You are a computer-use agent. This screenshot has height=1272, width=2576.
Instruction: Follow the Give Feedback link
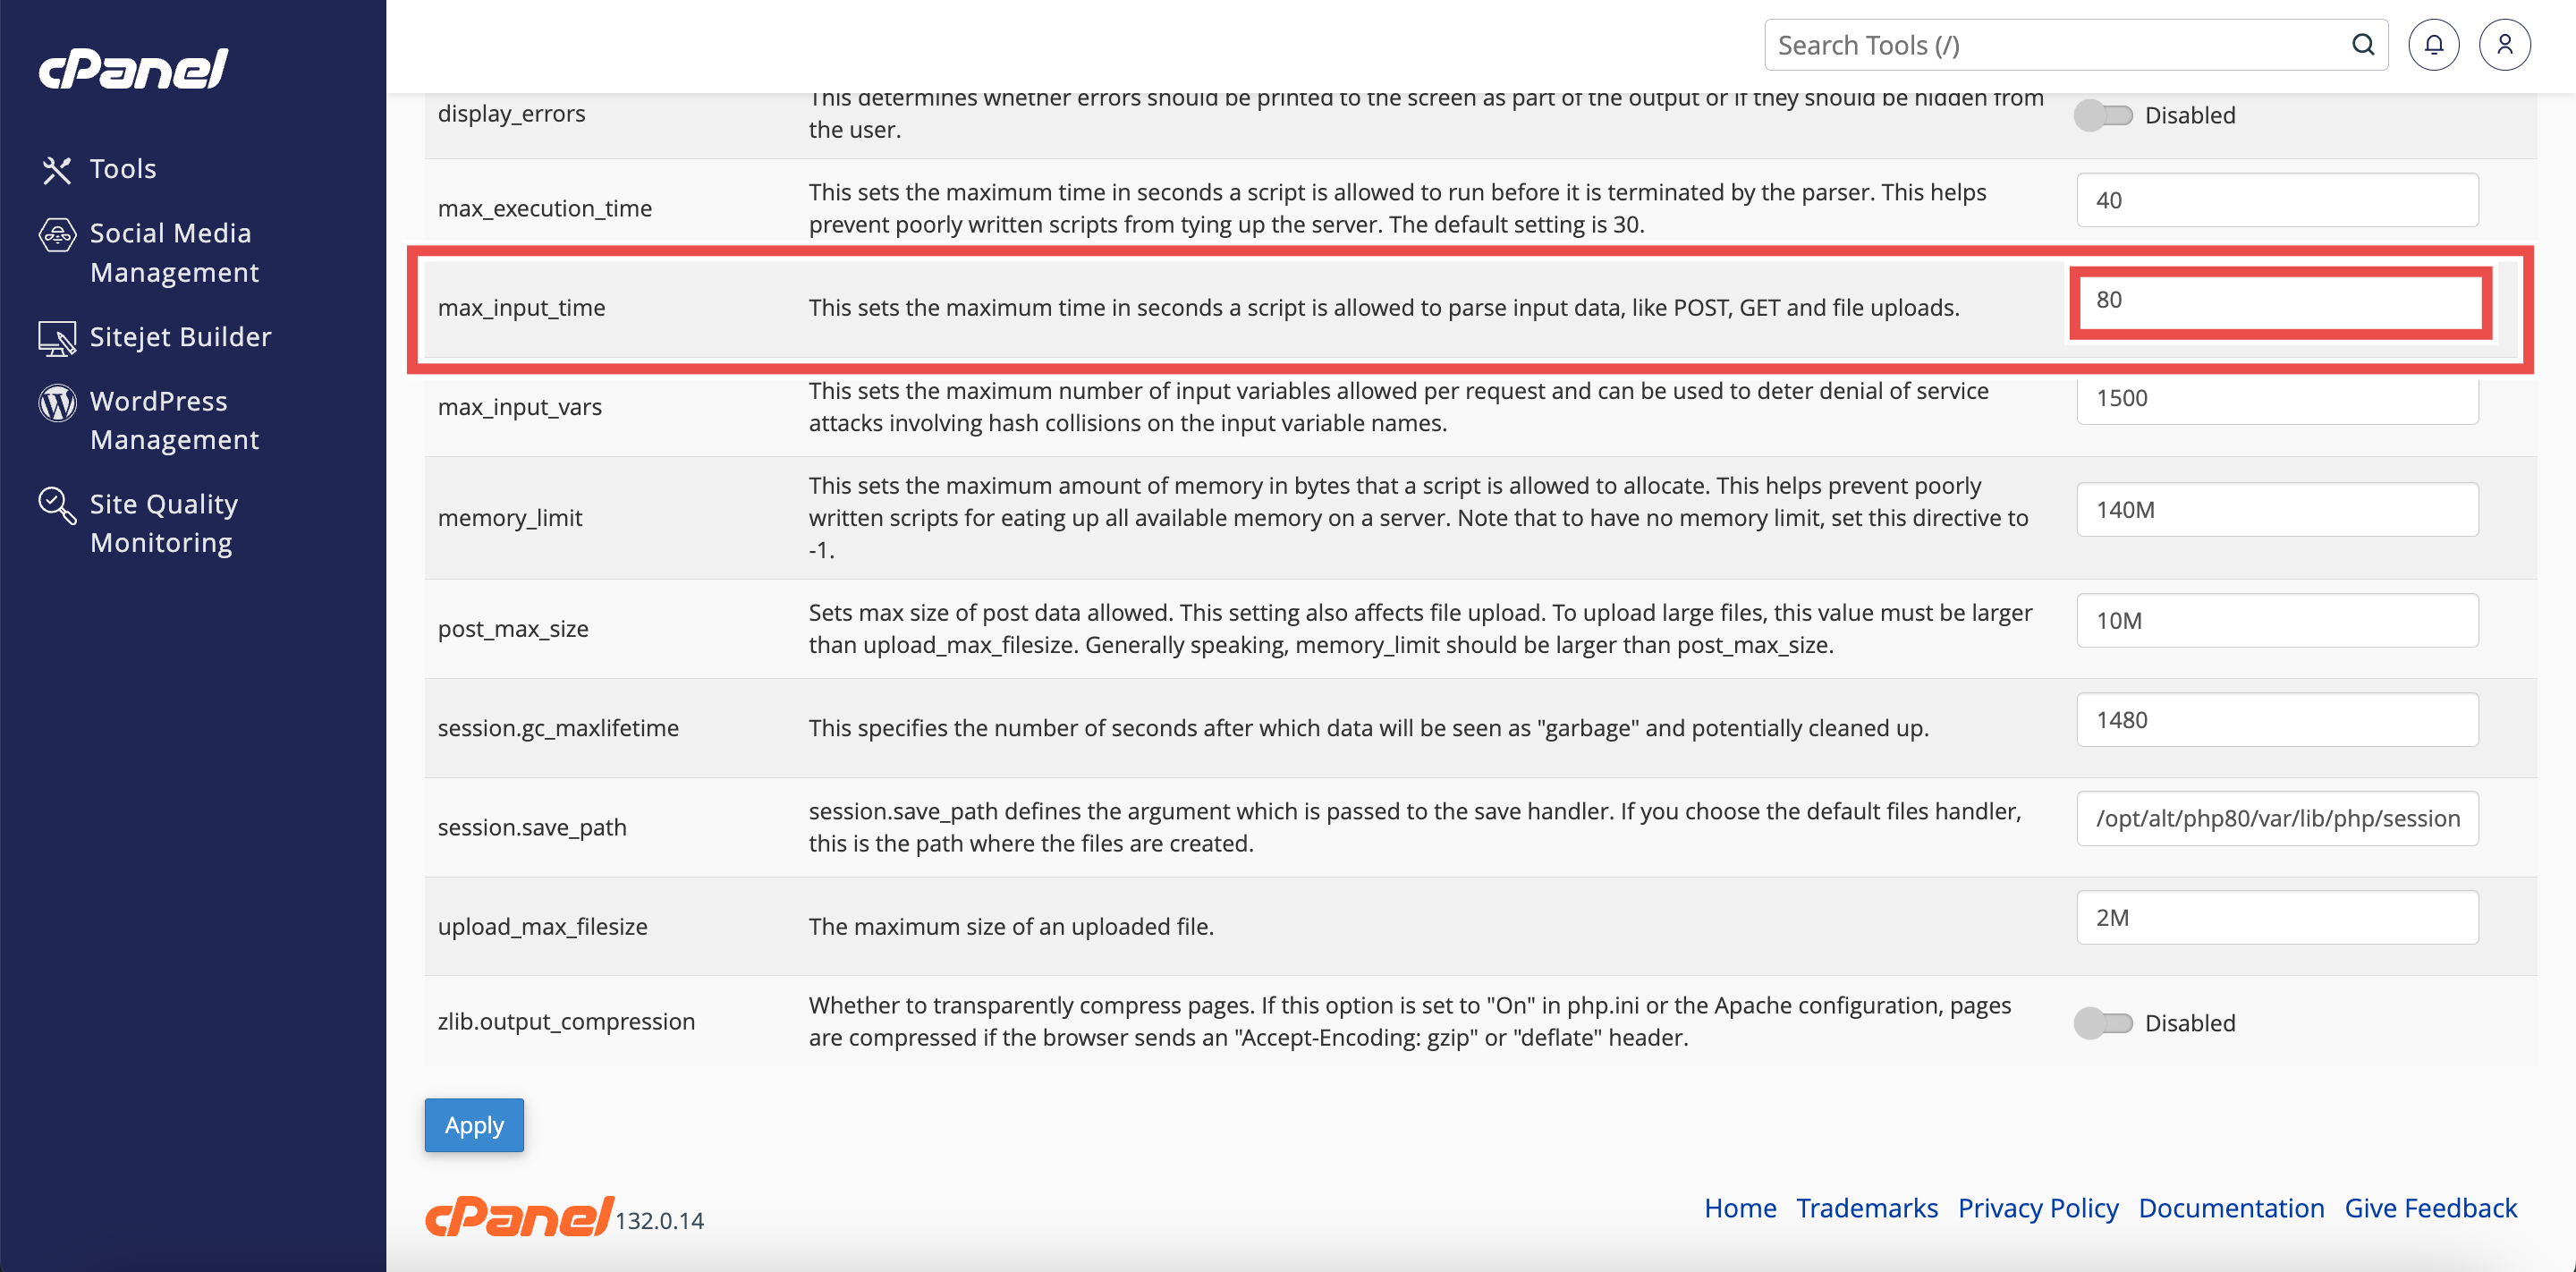click(x=2430, y=1208)
